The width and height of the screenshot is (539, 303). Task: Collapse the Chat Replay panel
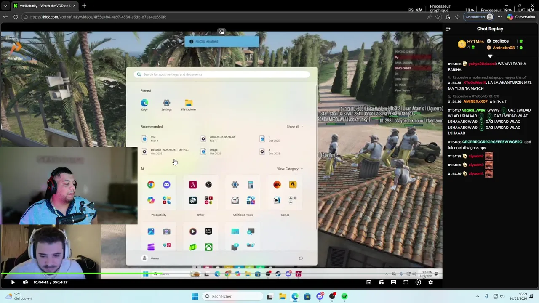click(448, 29)
